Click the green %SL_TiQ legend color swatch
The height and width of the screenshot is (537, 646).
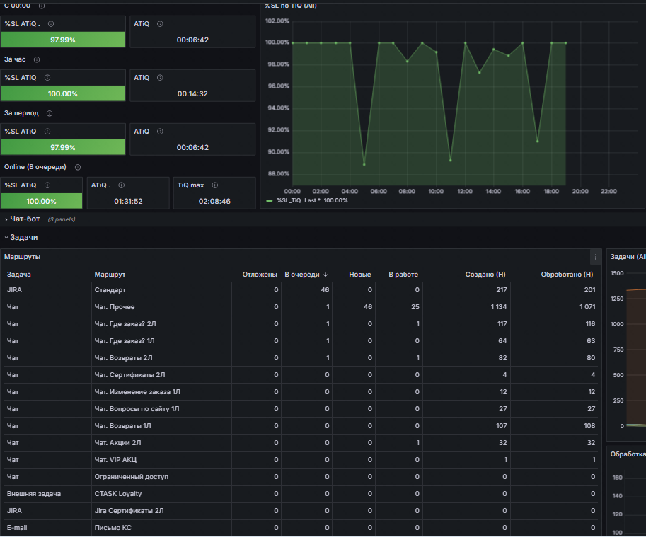coord(270,200)
